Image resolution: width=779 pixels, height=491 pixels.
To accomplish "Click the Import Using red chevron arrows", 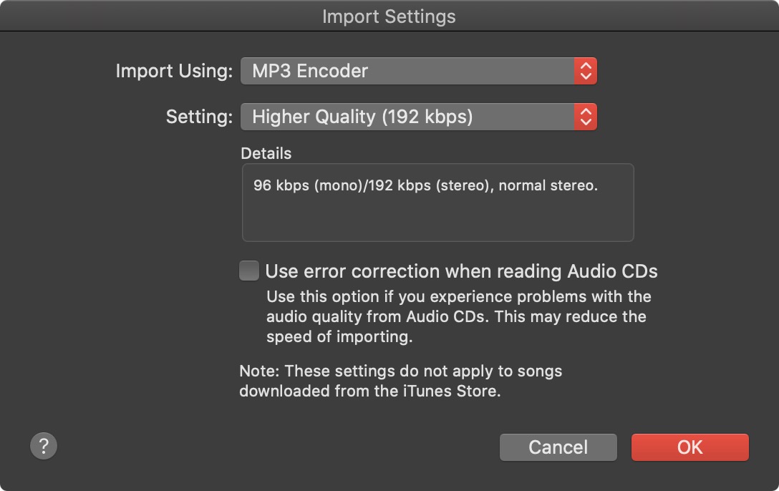I will click(x=585, y=71).
